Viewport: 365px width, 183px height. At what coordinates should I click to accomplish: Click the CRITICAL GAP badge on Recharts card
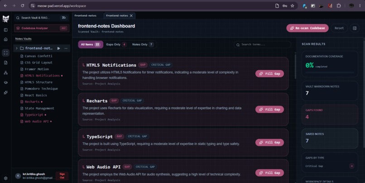132,101
